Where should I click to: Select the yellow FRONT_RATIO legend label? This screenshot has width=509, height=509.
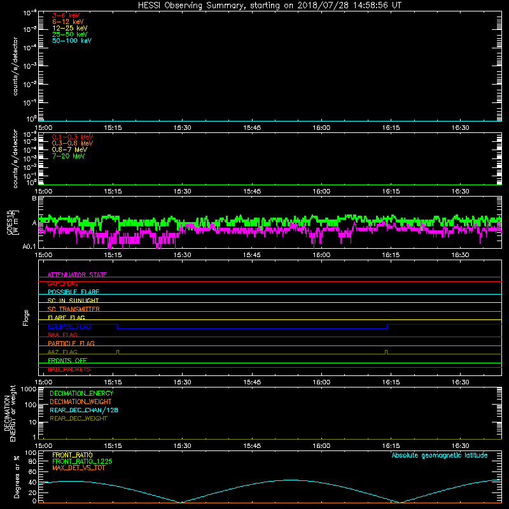(73, 455)
